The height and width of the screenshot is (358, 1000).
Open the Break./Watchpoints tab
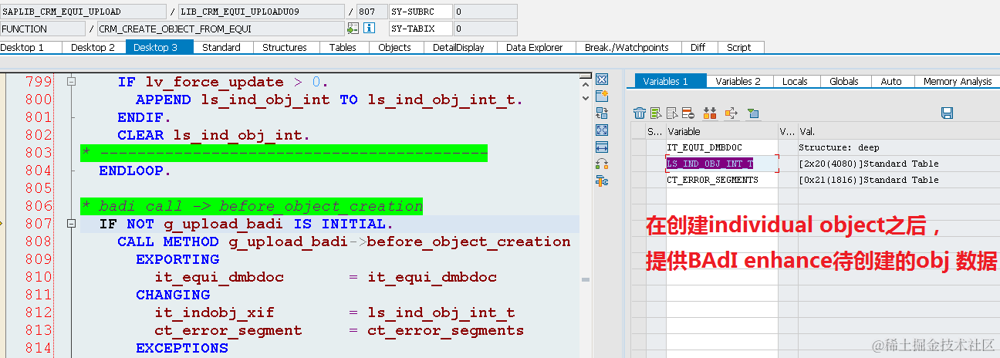[x=627, y=47]
